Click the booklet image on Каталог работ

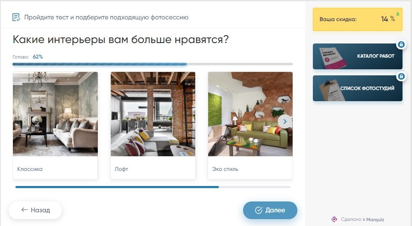click(332, 58)
